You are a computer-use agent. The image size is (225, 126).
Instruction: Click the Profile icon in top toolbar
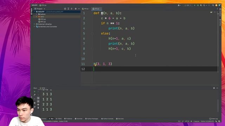tap(204, 5)
